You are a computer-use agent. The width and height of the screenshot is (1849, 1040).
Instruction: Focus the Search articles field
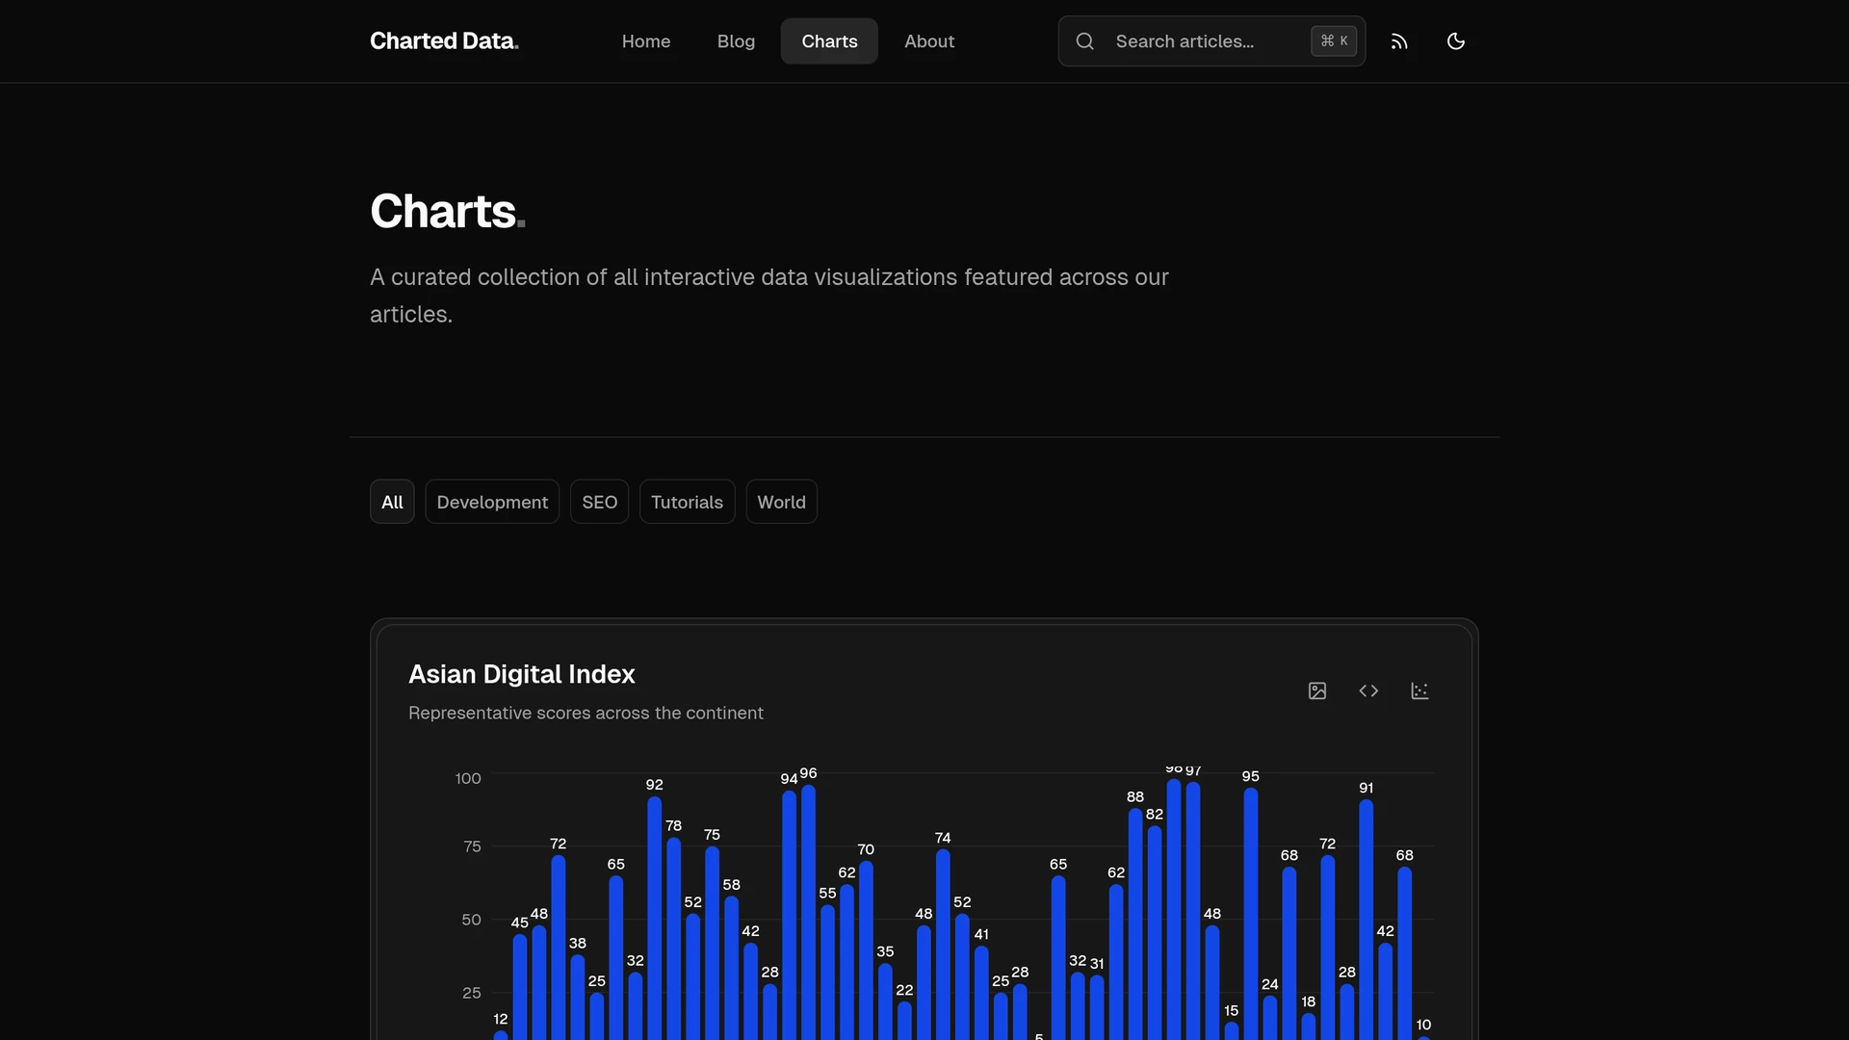pos(1211,41)
